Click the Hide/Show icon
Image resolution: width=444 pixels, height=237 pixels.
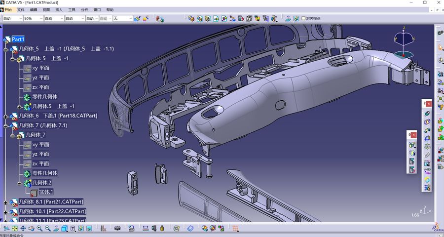click(81, 228)
